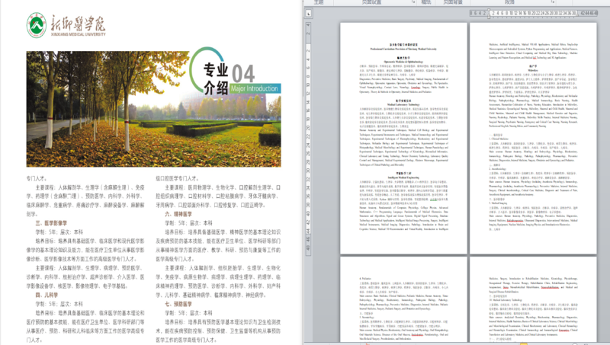This screenshot has height=345, width=610.
Task: Click the heading '七、预防医学'
Action: point(178,304)
